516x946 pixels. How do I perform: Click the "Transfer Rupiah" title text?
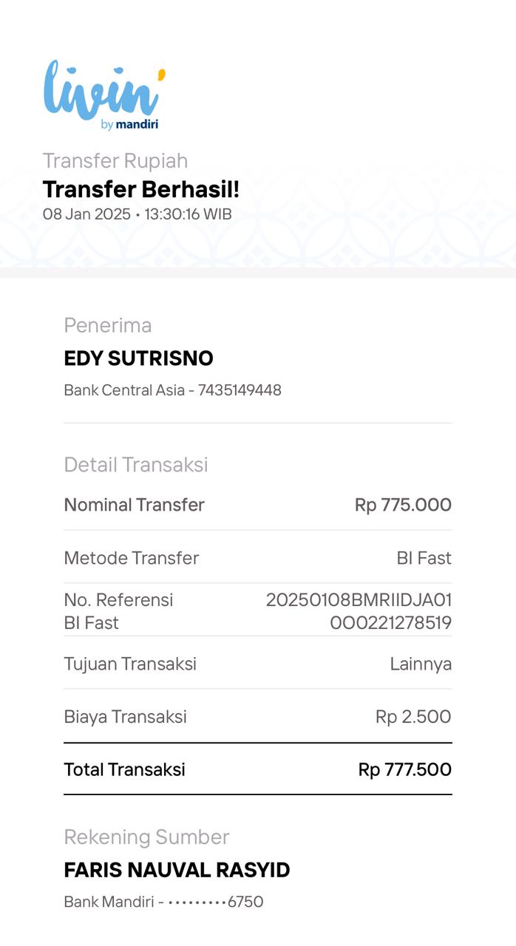pyautogui.click(x=115, y=160)
